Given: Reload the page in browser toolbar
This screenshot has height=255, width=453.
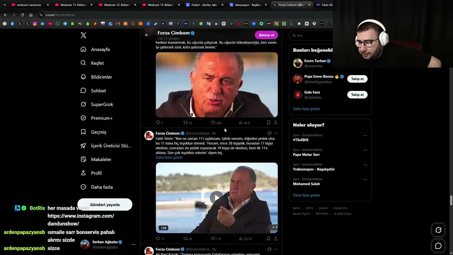Looking at the screenshot, I should click(x=22, y=15).
